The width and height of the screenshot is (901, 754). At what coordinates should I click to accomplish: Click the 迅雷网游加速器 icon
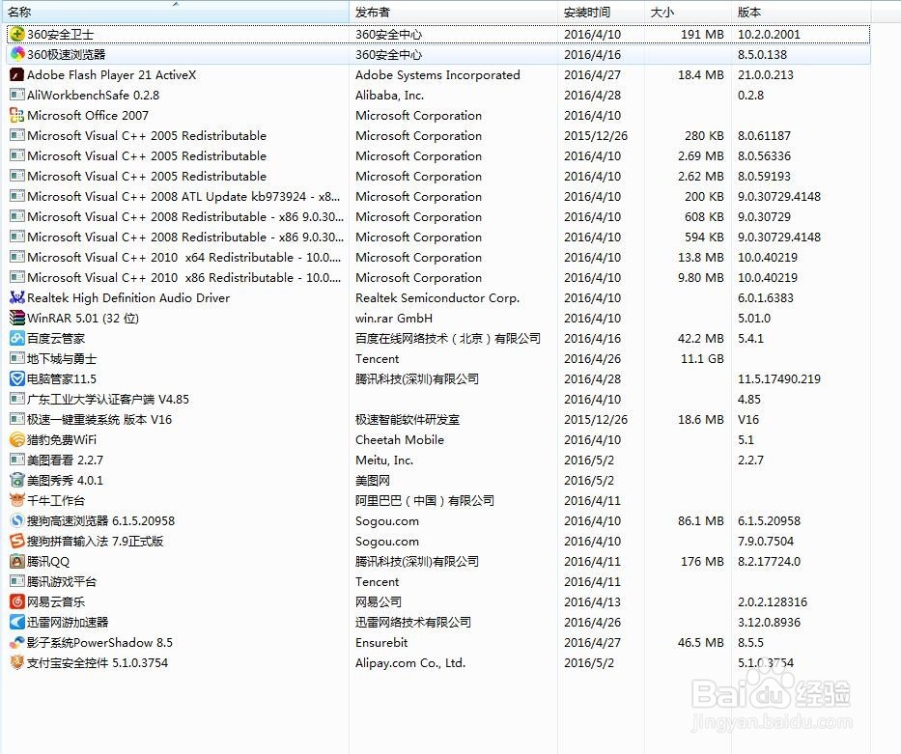click(x=17, y=622)
